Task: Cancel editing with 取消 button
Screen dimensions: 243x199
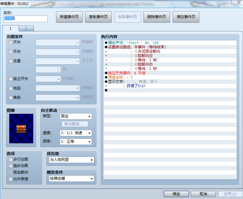Action: (x=203, y=194)
